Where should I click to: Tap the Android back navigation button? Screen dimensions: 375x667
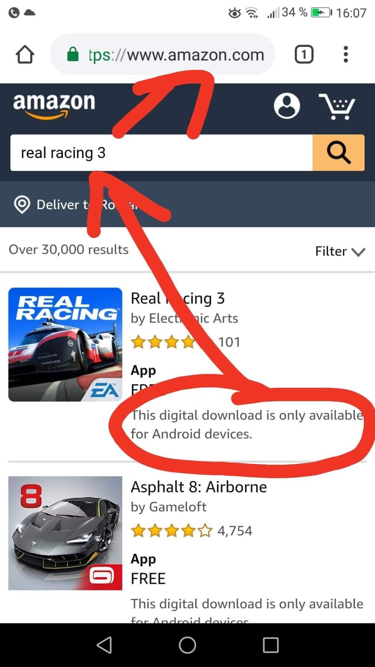[x=104, y=645]
